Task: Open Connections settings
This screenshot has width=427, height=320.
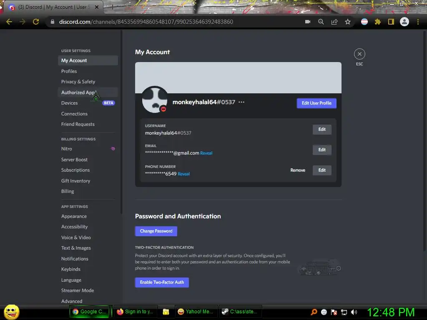Action: 88,113
